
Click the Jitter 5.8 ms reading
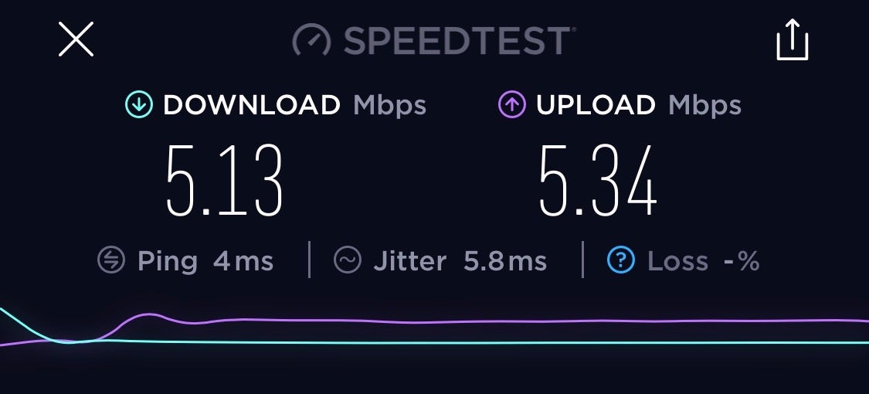pyautogui.click(x=460, y=261)
